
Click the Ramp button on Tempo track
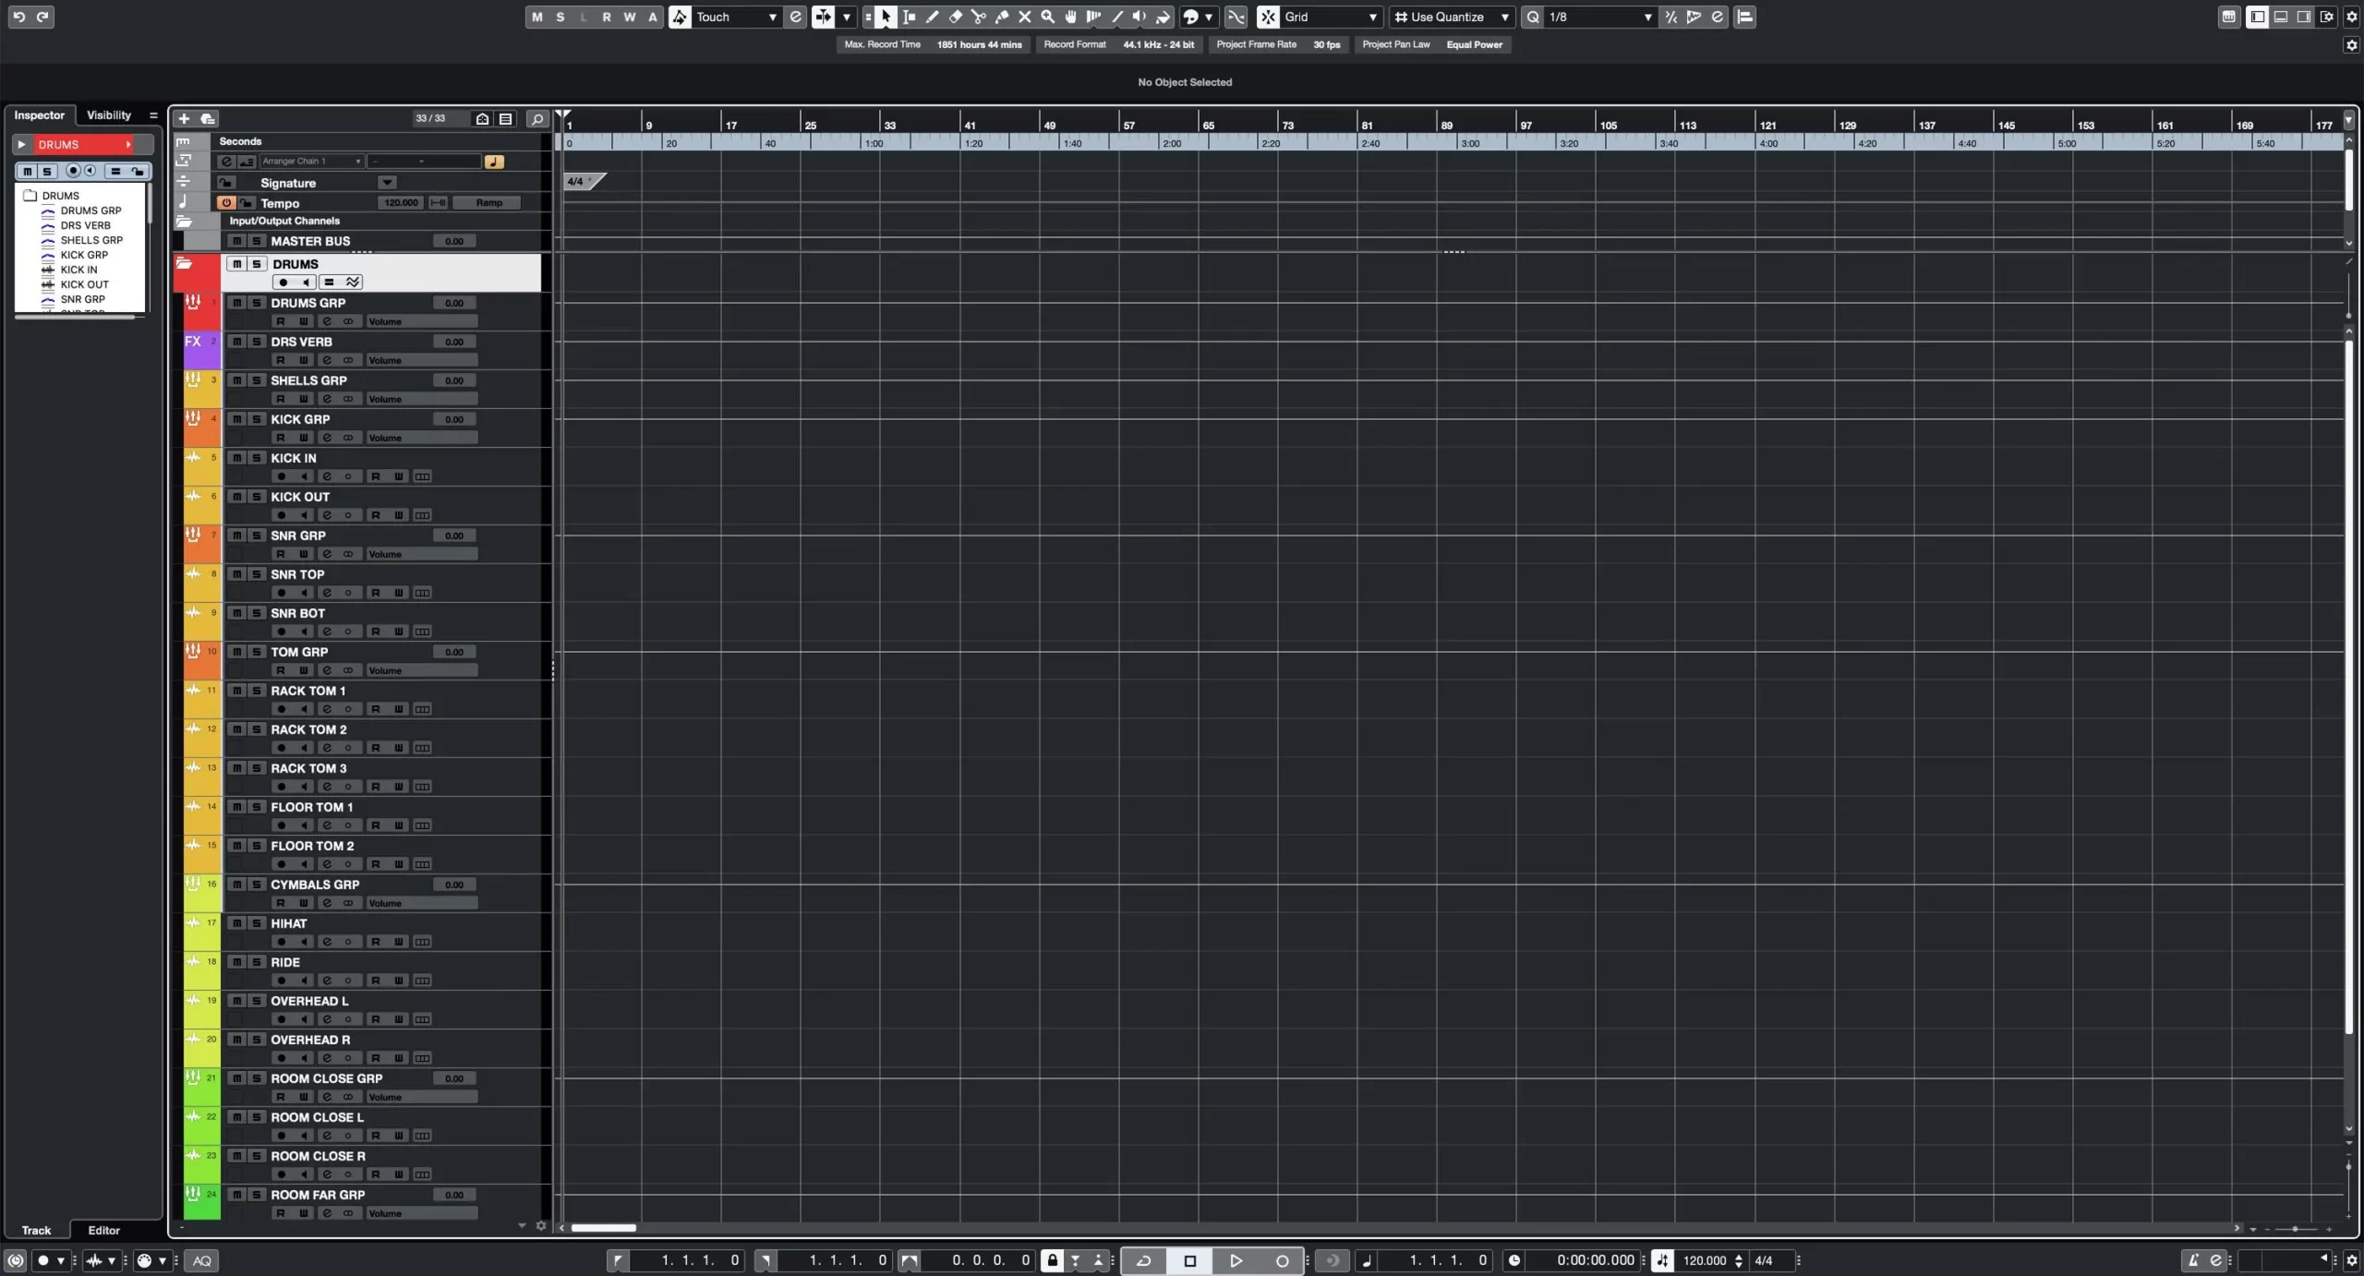click(x=488, y=203)
